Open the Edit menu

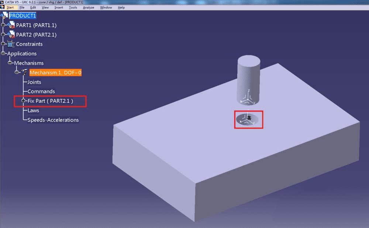(33, 7)
